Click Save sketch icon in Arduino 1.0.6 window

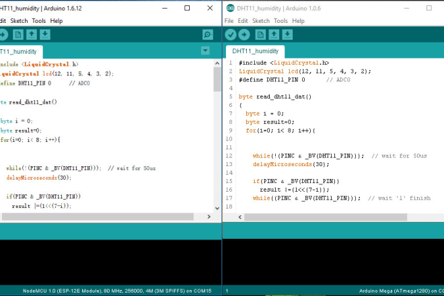[x=287, y=34]
